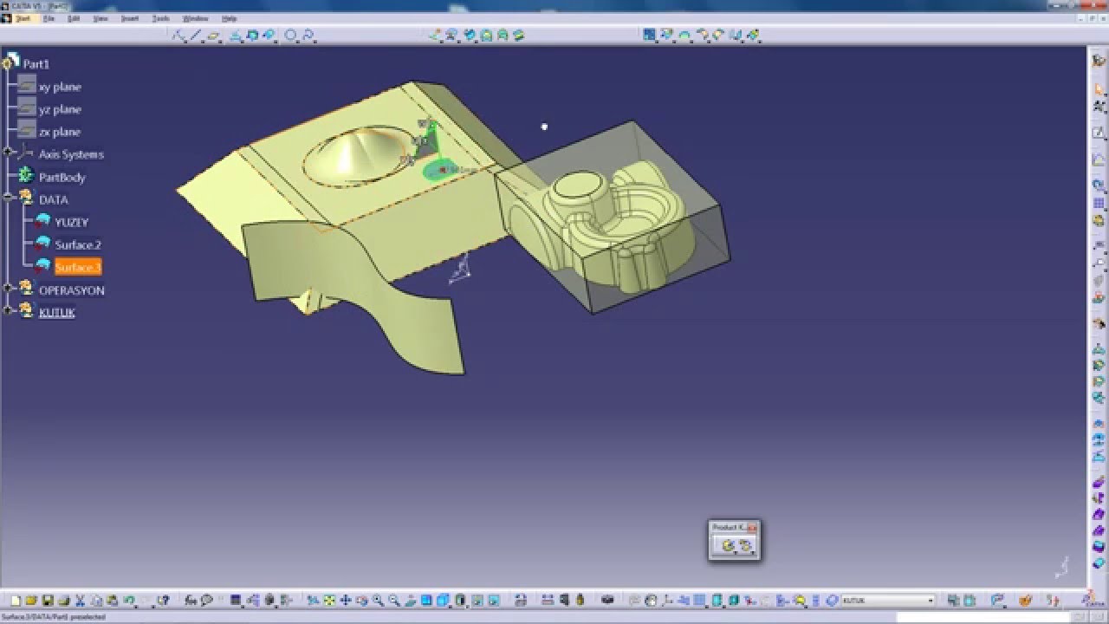Click the Cut scissors icon
This screenshot has width=1109, height=624.
pos(80,600)
